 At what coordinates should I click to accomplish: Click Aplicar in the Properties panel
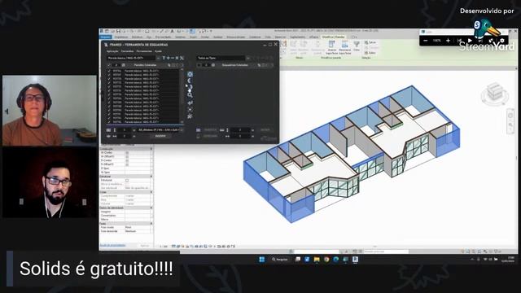point(145,246)
